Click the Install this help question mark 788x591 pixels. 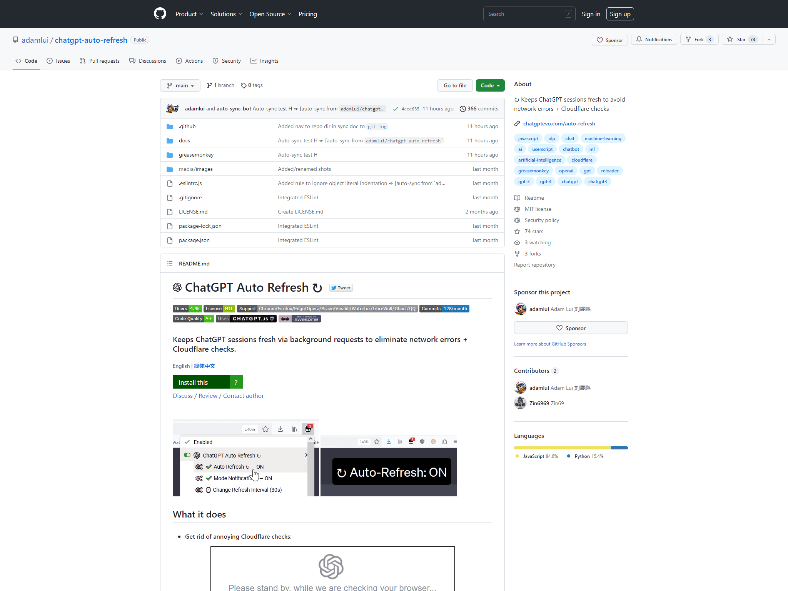[x=236, y=382]
